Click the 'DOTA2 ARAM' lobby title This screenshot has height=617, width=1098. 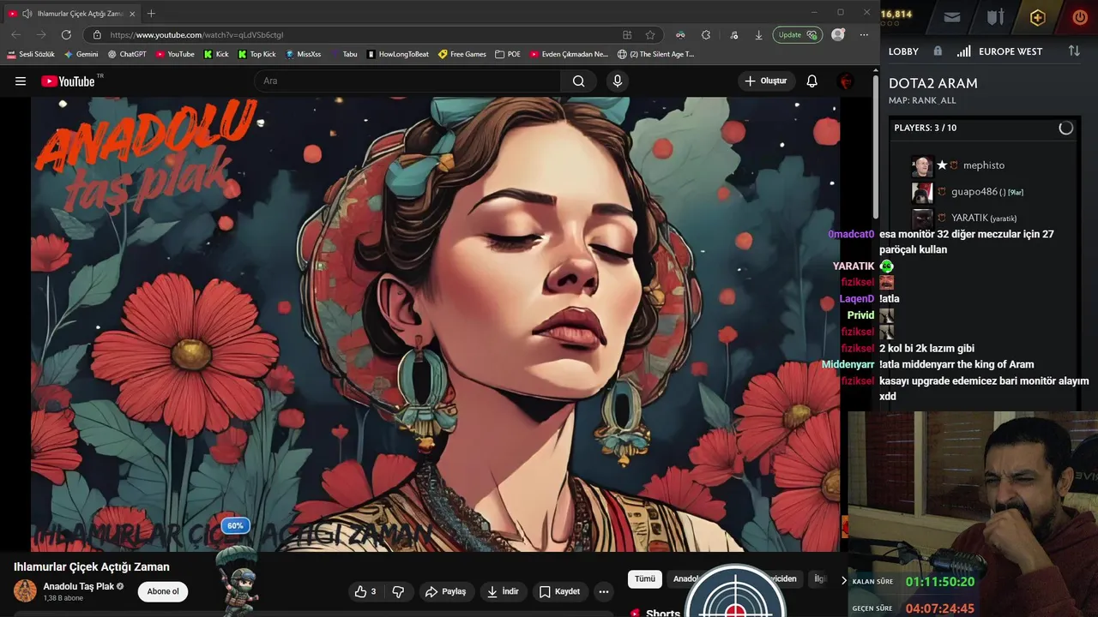coord(933,83)
